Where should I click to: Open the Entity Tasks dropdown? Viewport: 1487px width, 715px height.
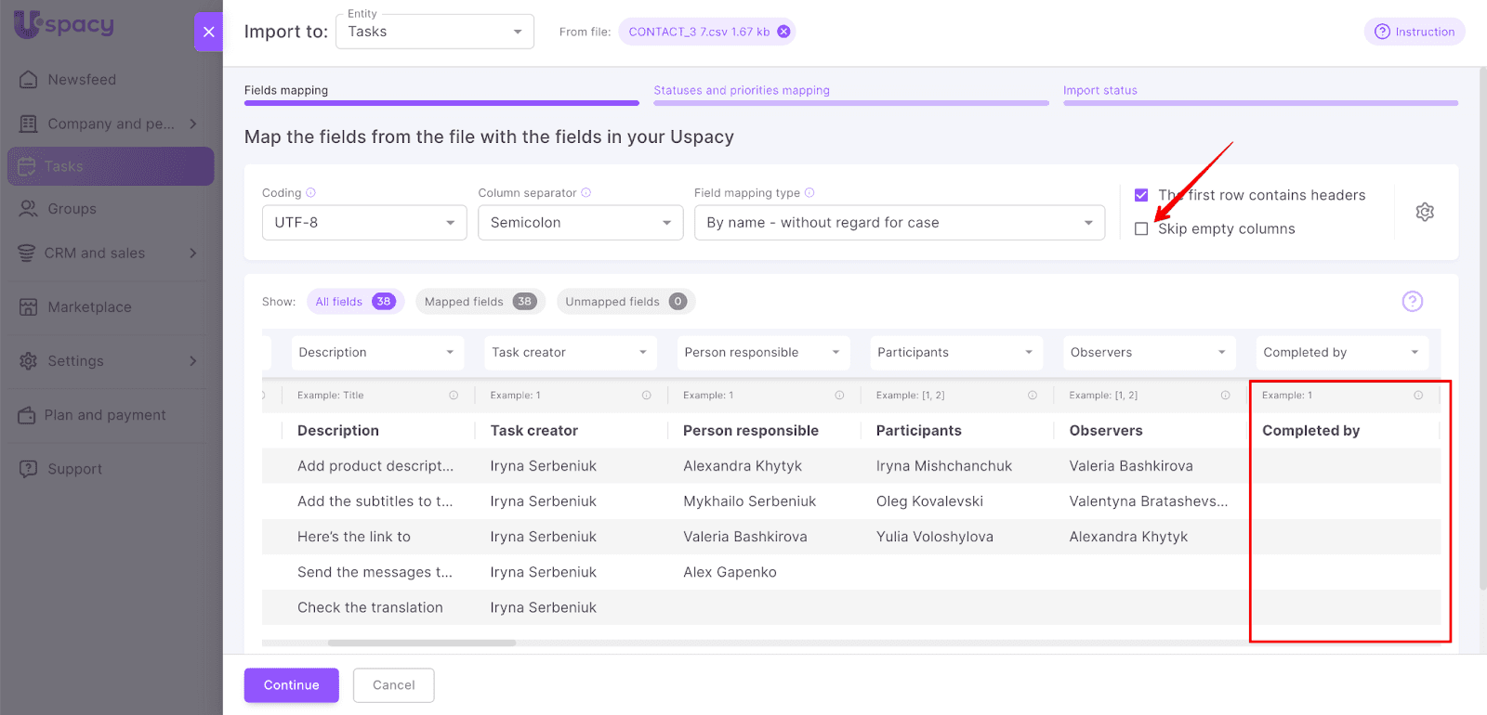point(434,32)
